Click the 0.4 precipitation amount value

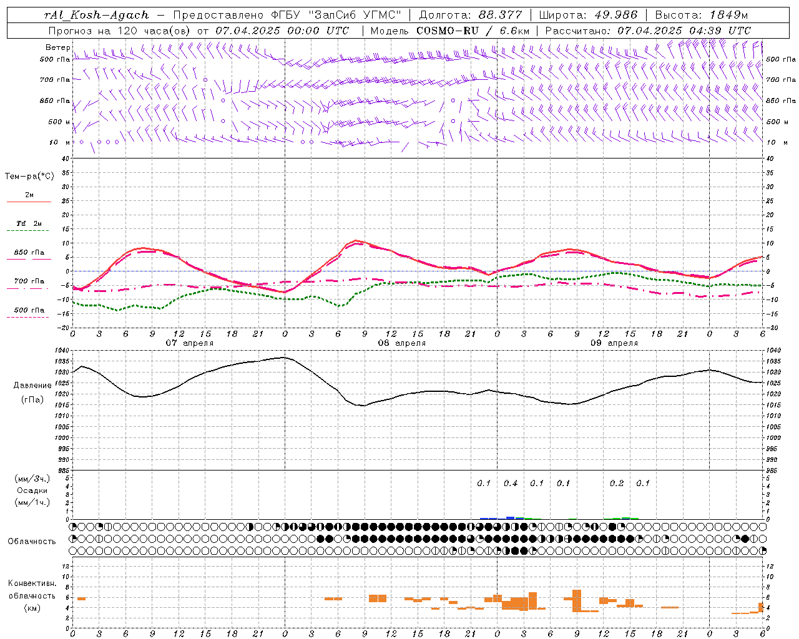click(511, 484)
